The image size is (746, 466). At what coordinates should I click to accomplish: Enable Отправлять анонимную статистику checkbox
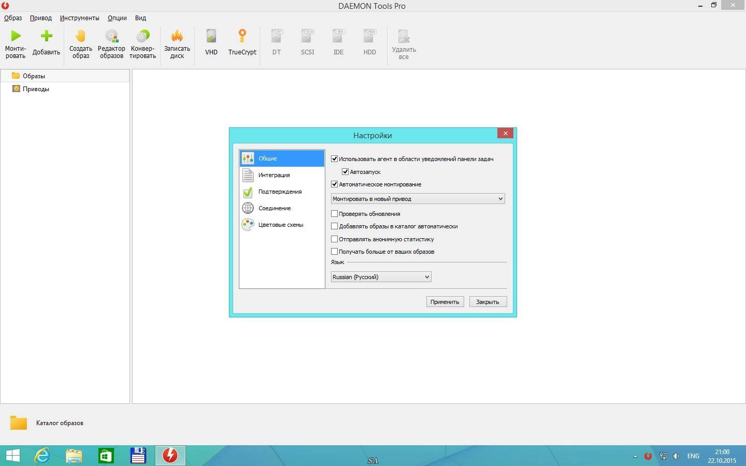334,239
